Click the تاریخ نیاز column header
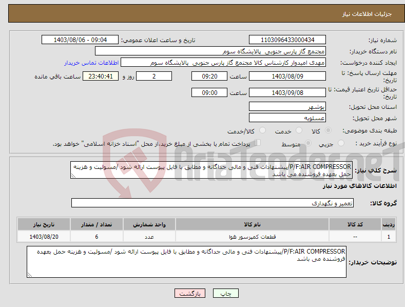 click(x=44, y=224)
